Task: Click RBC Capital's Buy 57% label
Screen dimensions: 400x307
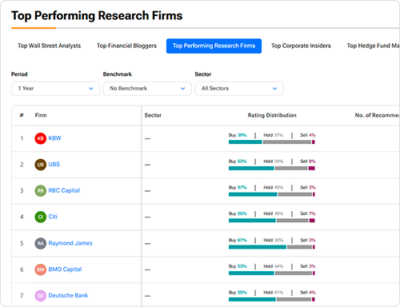Action: tap(238, 187)
